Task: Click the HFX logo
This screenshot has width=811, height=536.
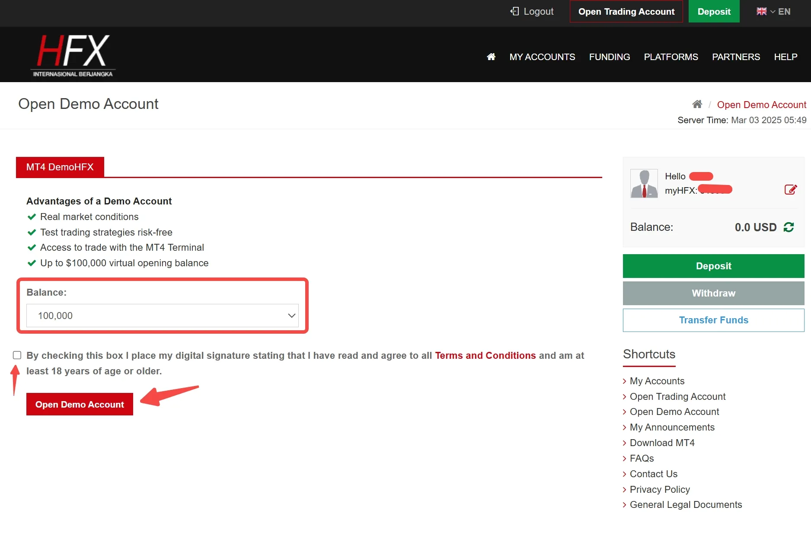Action: point(73,55)
